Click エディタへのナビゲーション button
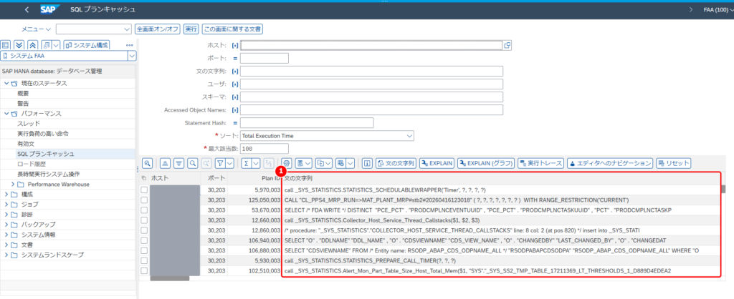 pos(609,163)
